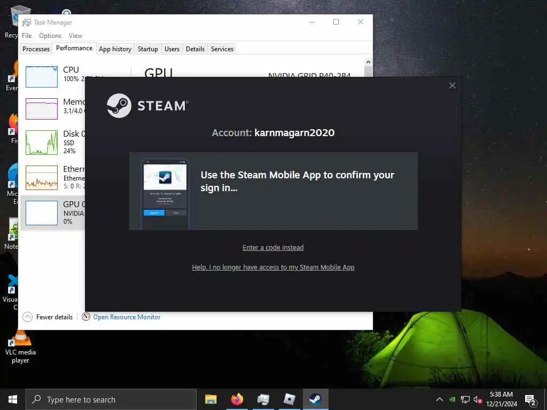Open File Explorer from taskbar
This screenshot has height=410, width=547.
tap(210, 399)
